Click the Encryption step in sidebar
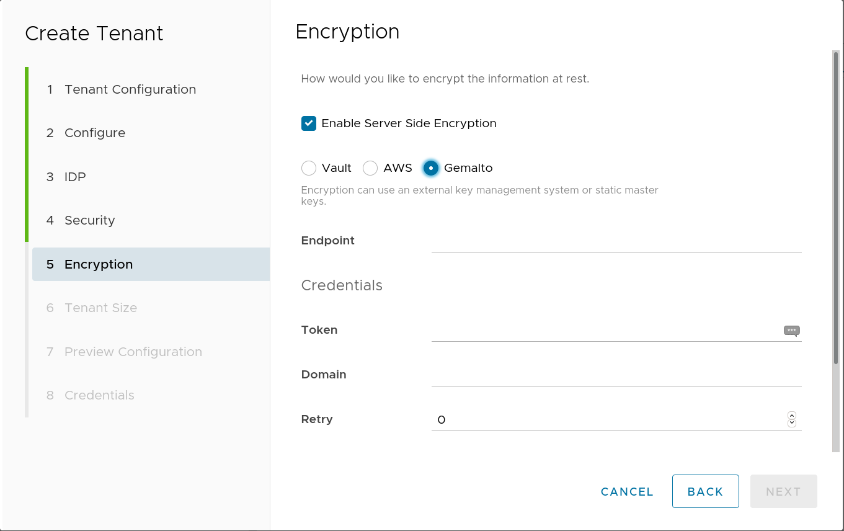 (98, 264)
